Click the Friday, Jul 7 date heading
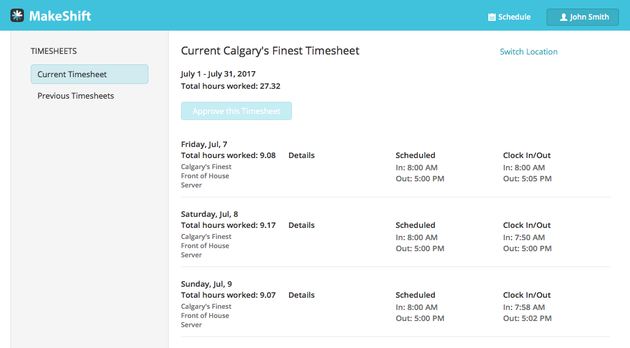The height and width of the screenshot is (348, 630). point(204,144)
